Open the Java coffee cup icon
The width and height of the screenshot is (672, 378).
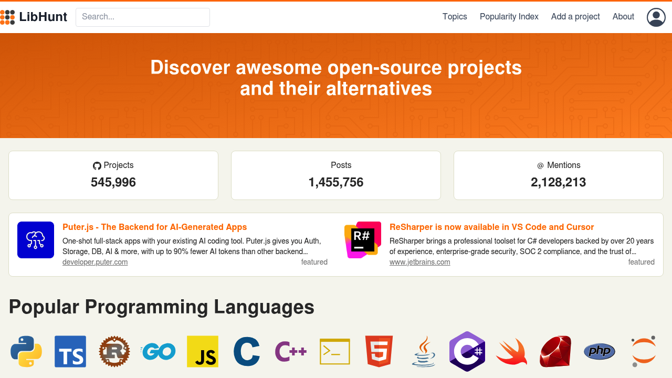click(423, 351)
